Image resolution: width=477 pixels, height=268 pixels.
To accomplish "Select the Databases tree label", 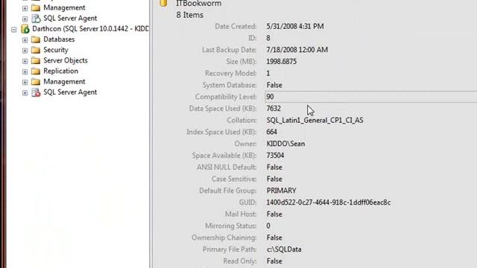I will tap(59, 39).
